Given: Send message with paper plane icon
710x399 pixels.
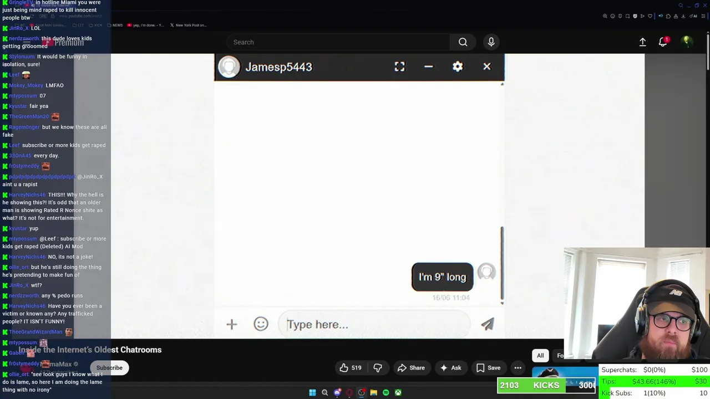Looking at the screenshot, I should click(x=487, y=324).
